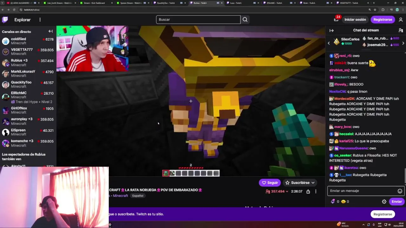Open stream options three-dot menu
406x228 pixels.
[x=316, y=191]
